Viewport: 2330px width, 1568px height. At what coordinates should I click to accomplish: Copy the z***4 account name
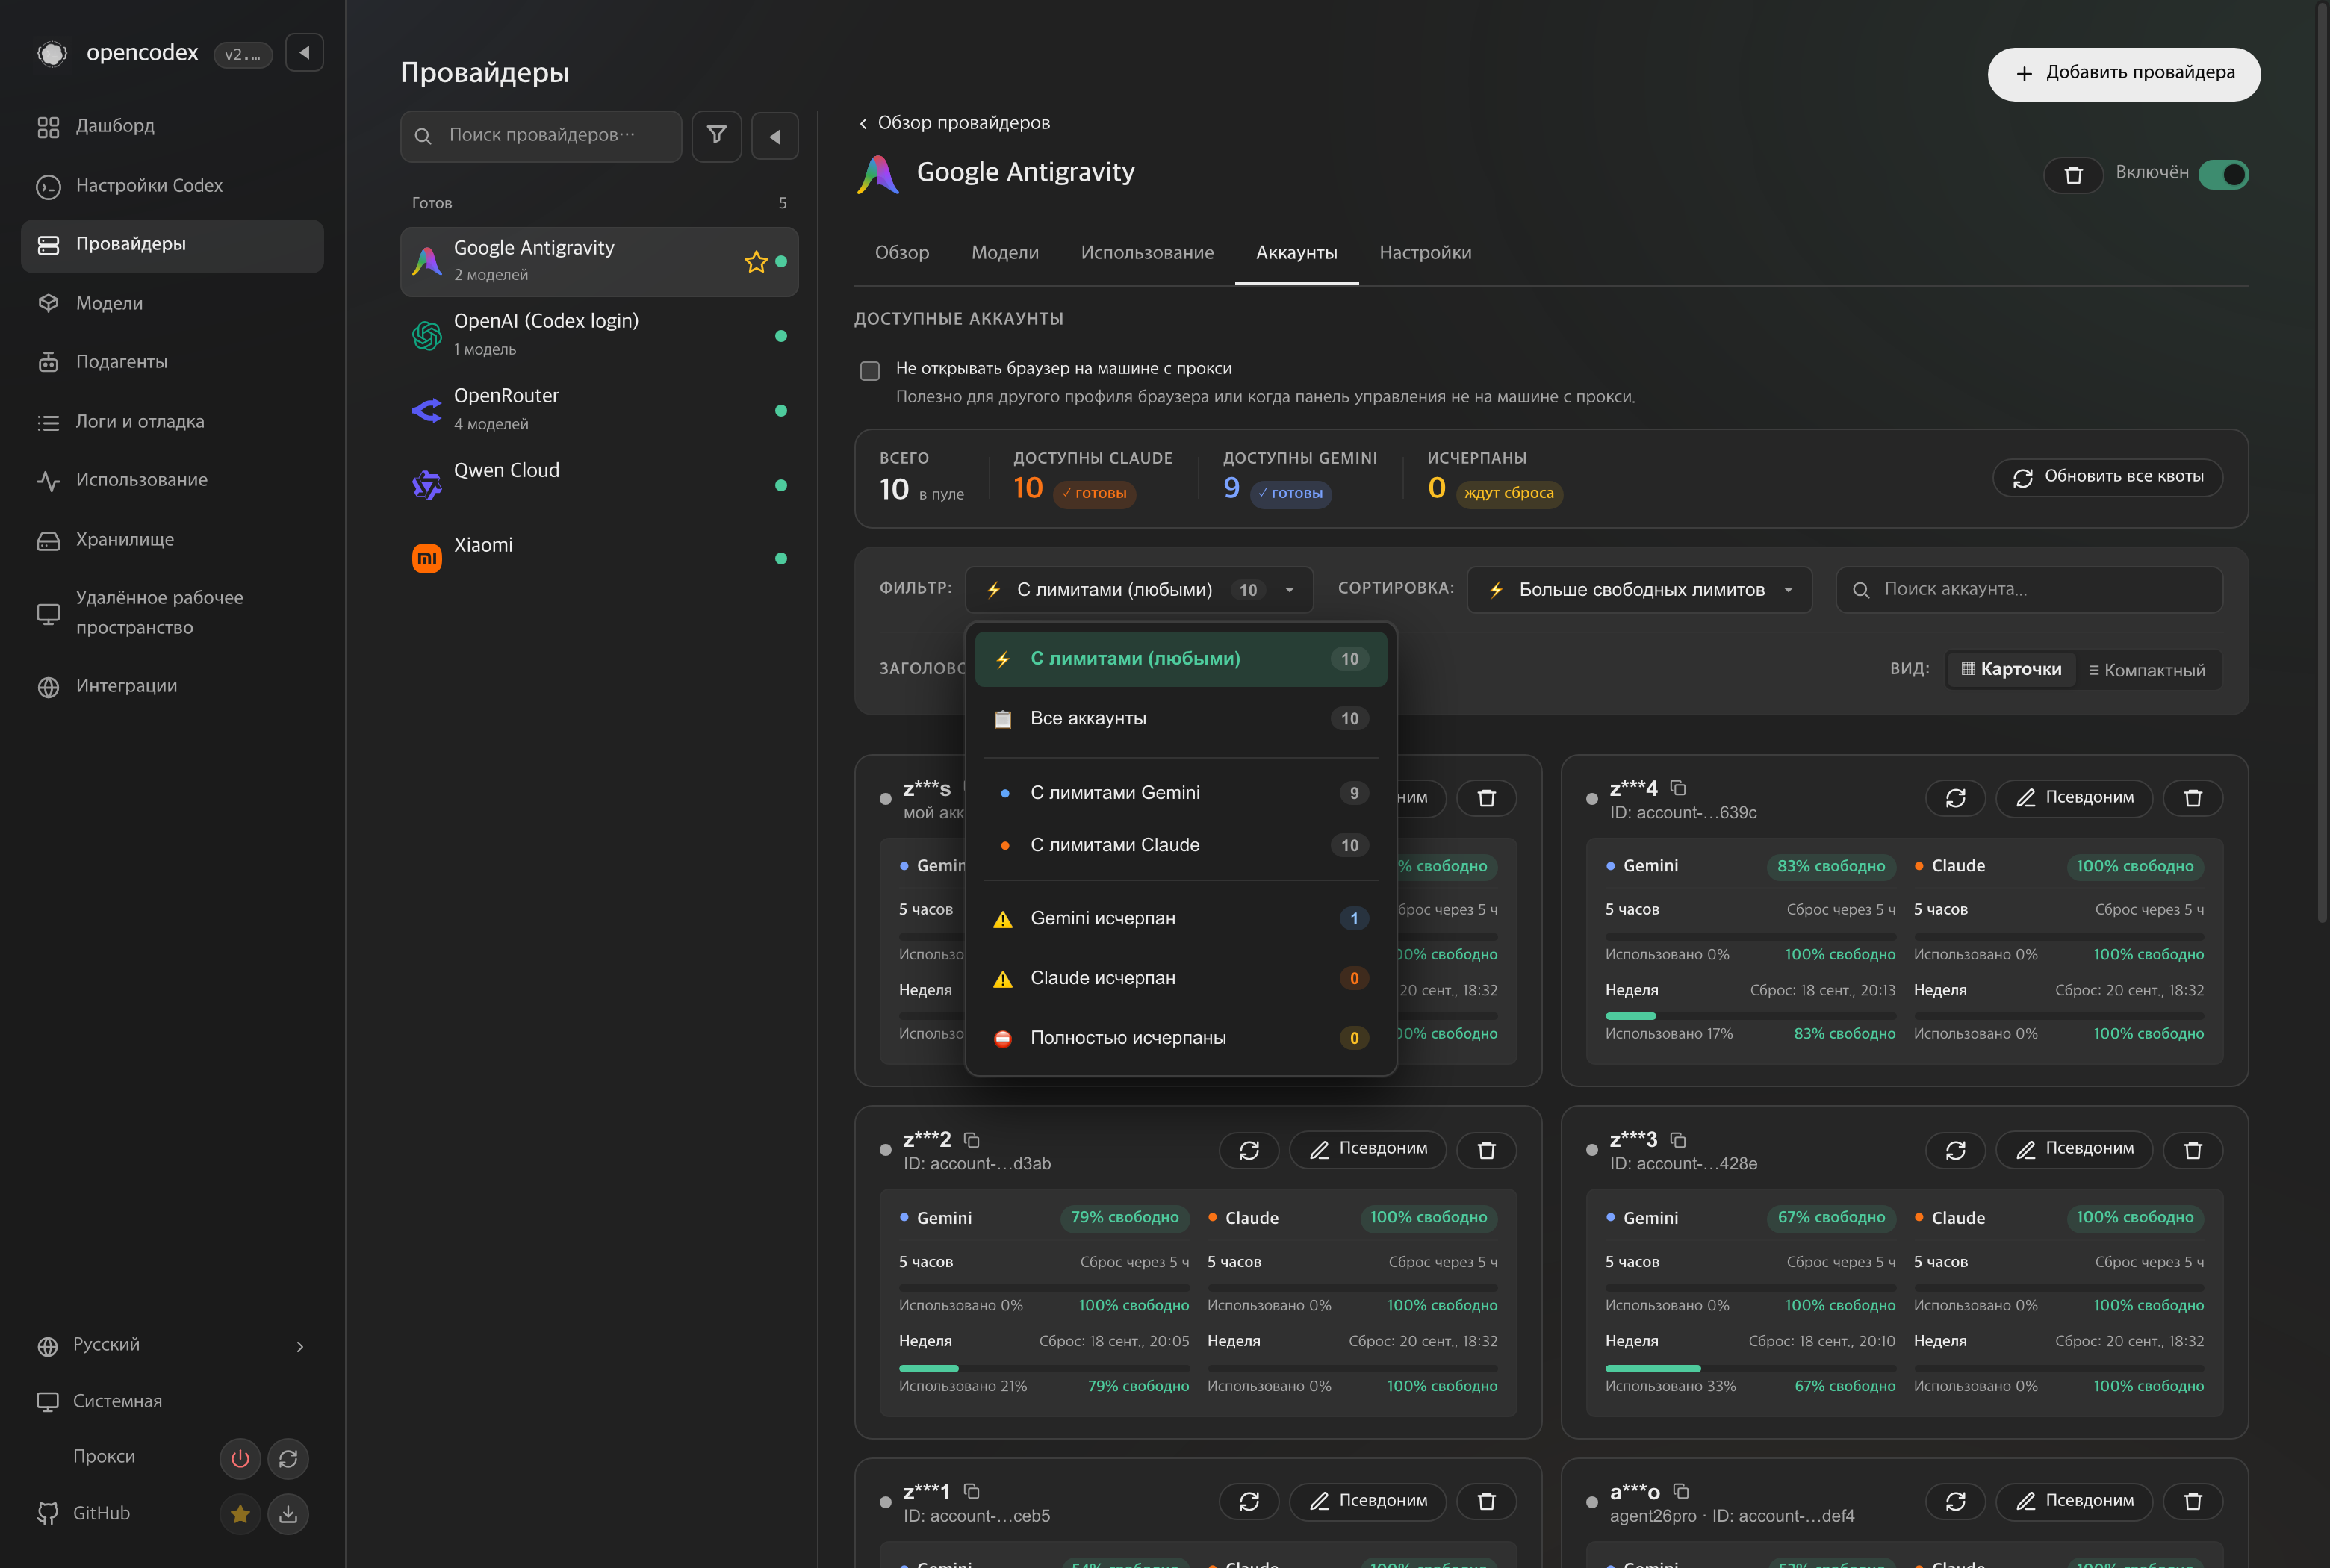[1678, 788]
